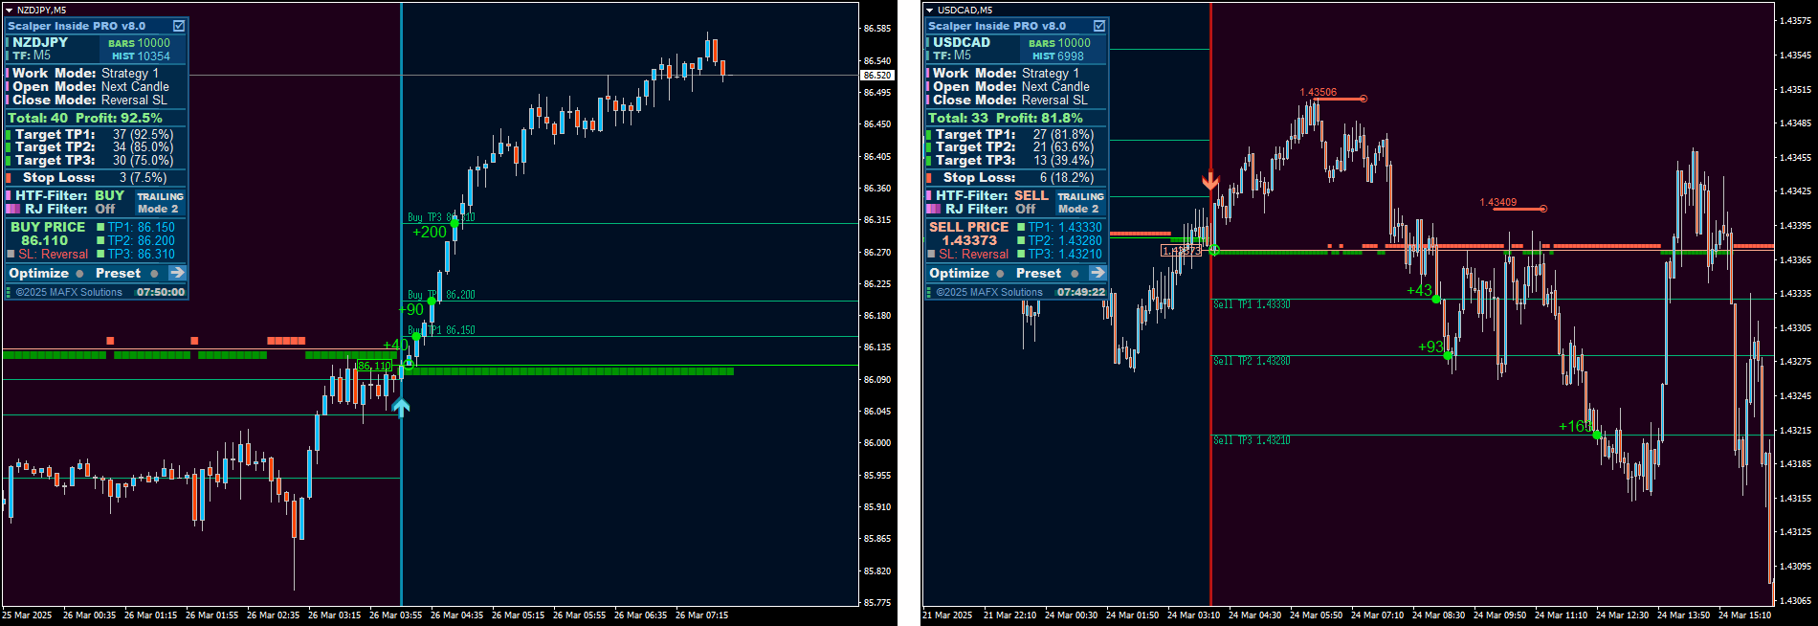Open the USDCAD,M5 chart title dropdown arrow

929,10
